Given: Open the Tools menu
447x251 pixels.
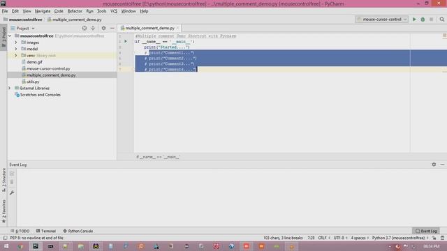Looking at the screenshot, I should [101, 11].
